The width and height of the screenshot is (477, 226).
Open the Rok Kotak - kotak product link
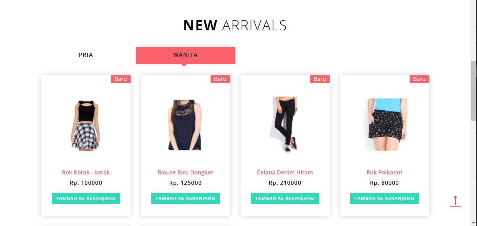point(86,172)
